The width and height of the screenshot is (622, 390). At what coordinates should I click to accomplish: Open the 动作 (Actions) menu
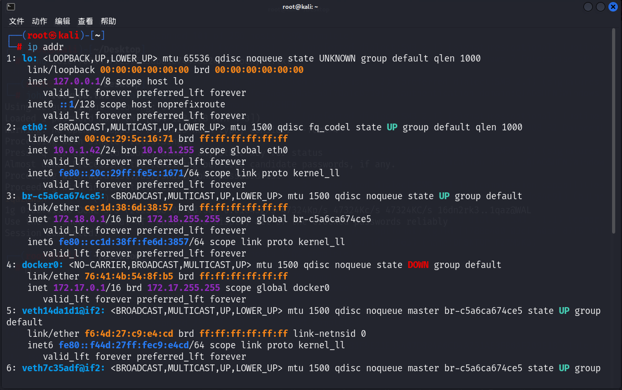coord(40,21)
